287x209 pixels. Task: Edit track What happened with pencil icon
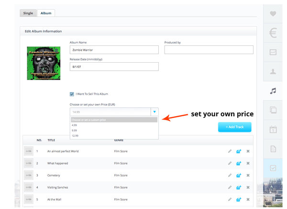click(x=230, y=163)
